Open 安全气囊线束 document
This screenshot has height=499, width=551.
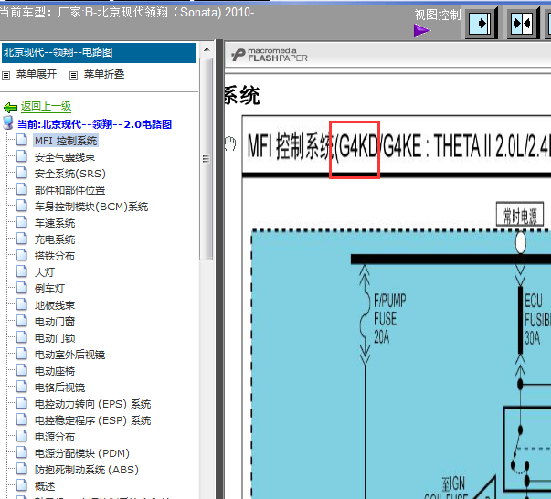pyautogui.click(x=65, y=157)
